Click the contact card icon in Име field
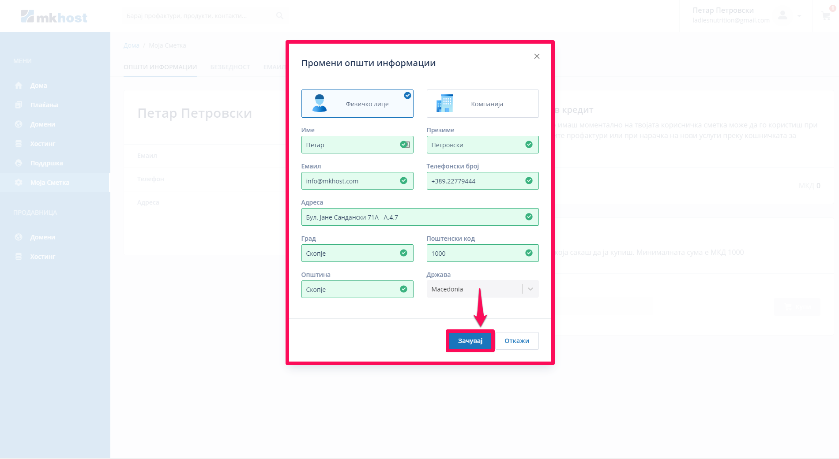 [x=407, y=145]
